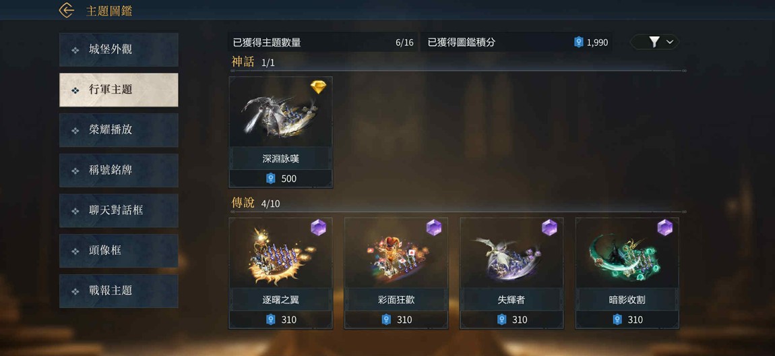
Task: Click the 暗影收割 name label
Action: point(627,299)
